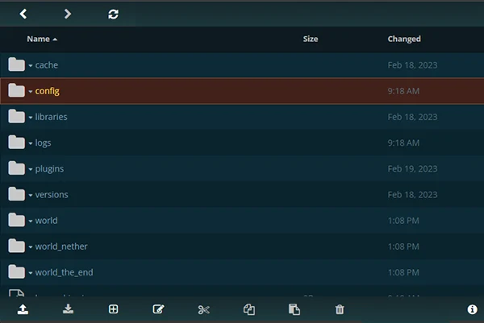The width and height of the screenshot is (484, 323).
Task: Open the logs folder
Action: coord(44,143)
